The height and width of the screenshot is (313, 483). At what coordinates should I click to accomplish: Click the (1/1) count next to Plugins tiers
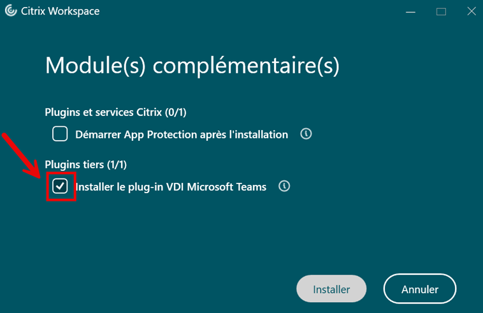click(x=117, y=165)
